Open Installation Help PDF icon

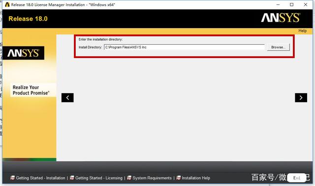178,178
